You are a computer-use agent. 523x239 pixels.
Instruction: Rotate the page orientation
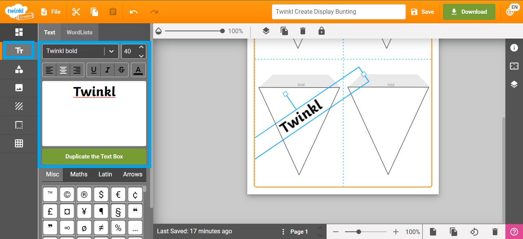(474, 232)
